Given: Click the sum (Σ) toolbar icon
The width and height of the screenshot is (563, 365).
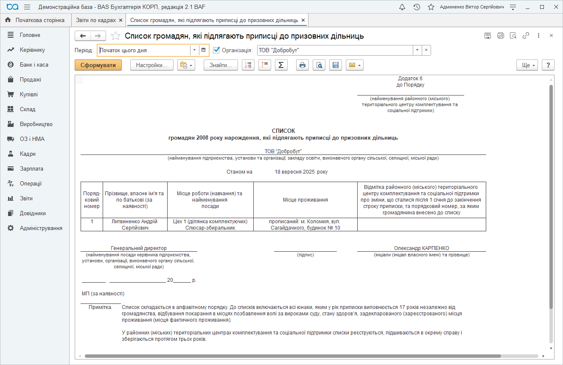Looking at the screenshot, I should coord(281,65).
